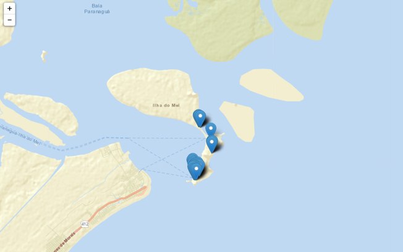Click the large green island at top center
Screen dimensions: 403x252
pyautogui.click(x=219, y=29)
